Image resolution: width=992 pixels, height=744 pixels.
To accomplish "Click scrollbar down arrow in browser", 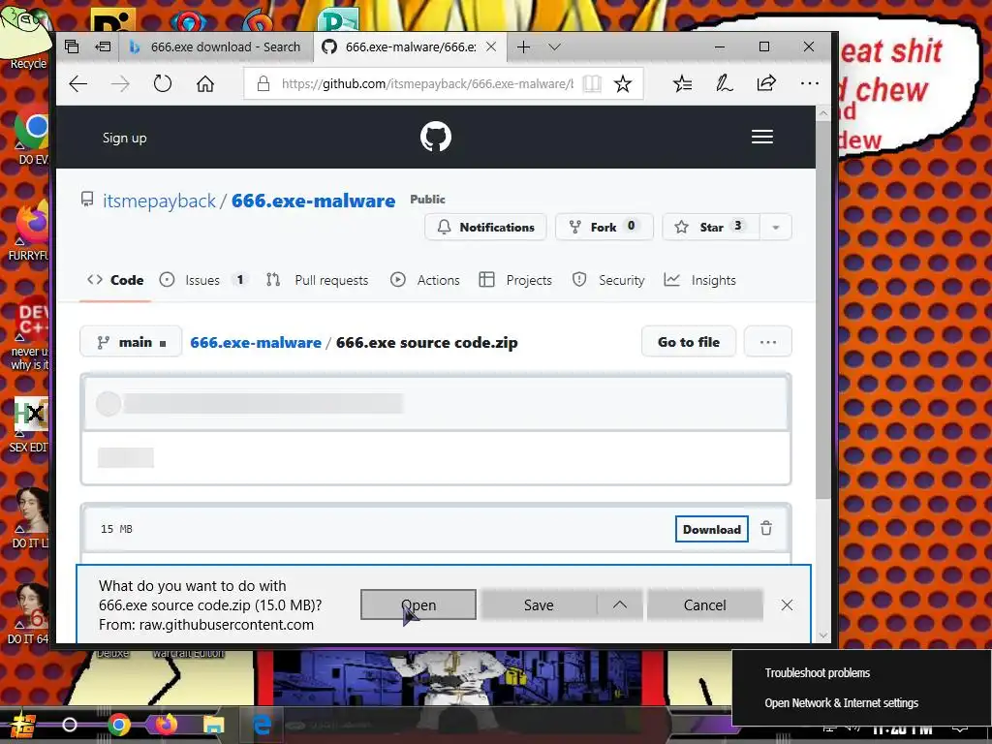I will 823,635.
